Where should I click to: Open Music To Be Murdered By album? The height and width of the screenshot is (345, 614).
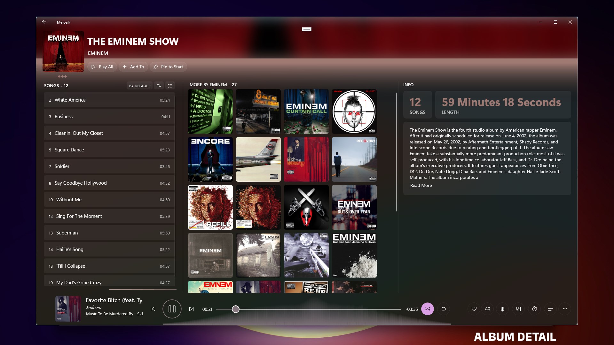tap(306, 159)
